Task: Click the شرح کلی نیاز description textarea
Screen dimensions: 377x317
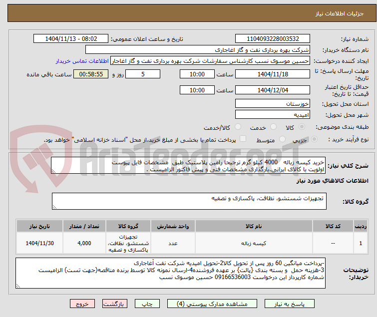Action: coord(188,165)
